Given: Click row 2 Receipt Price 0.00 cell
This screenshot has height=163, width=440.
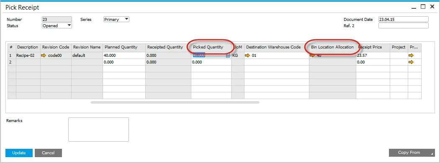Looking at the screenshot, I should (x=373, y=62).
